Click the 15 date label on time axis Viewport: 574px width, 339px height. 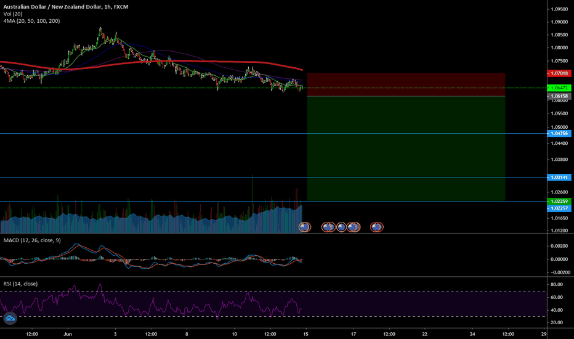click(x=305, y=334)
